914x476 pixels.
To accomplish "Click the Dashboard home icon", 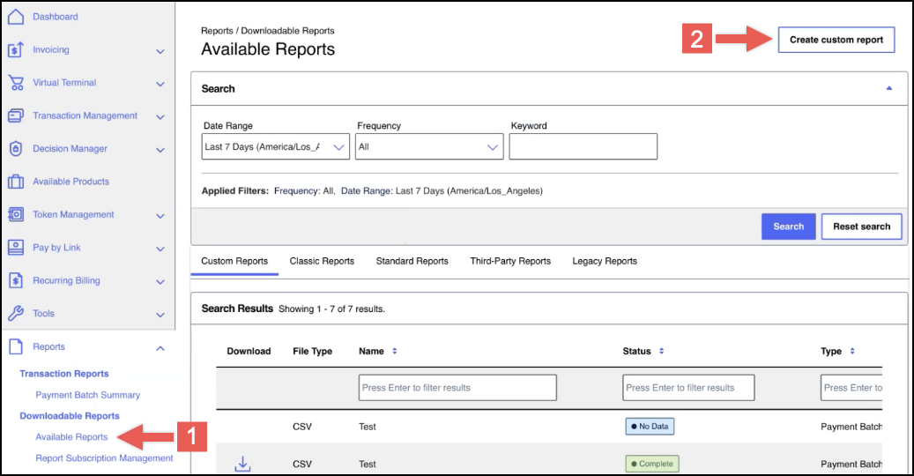I will click(15, 17).
